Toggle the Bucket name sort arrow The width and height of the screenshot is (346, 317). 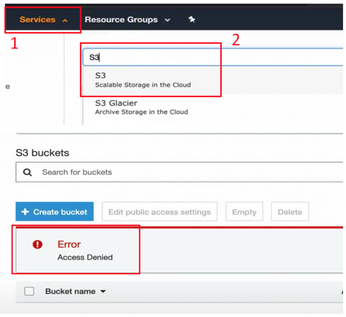[x=103, y=292]
